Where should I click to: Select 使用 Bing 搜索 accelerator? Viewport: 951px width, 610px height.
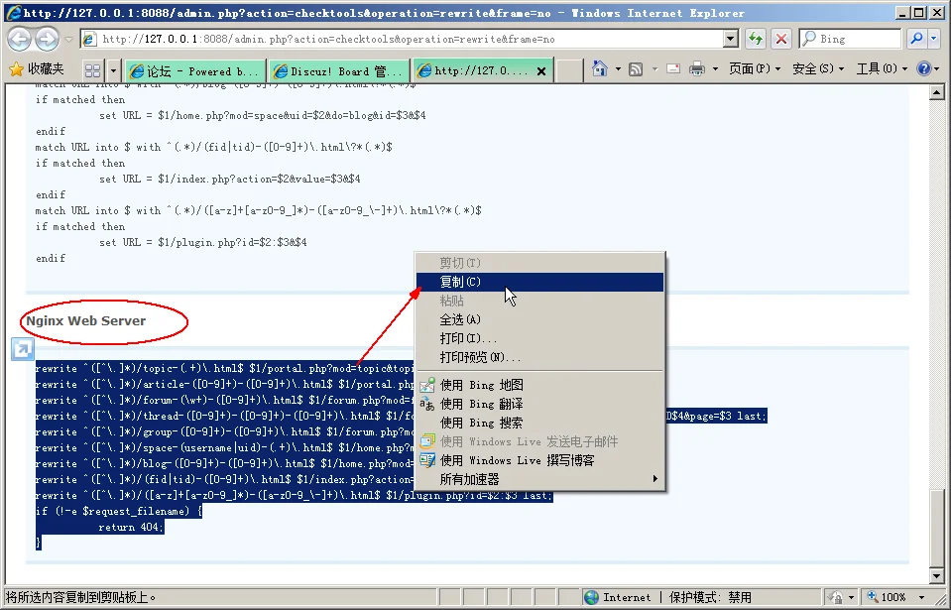click(x=539, y=423)
